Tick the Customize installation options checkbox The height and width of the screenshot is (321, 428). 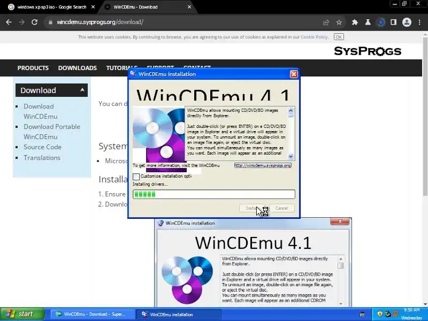pyautogui.click(x=136, y=177)
